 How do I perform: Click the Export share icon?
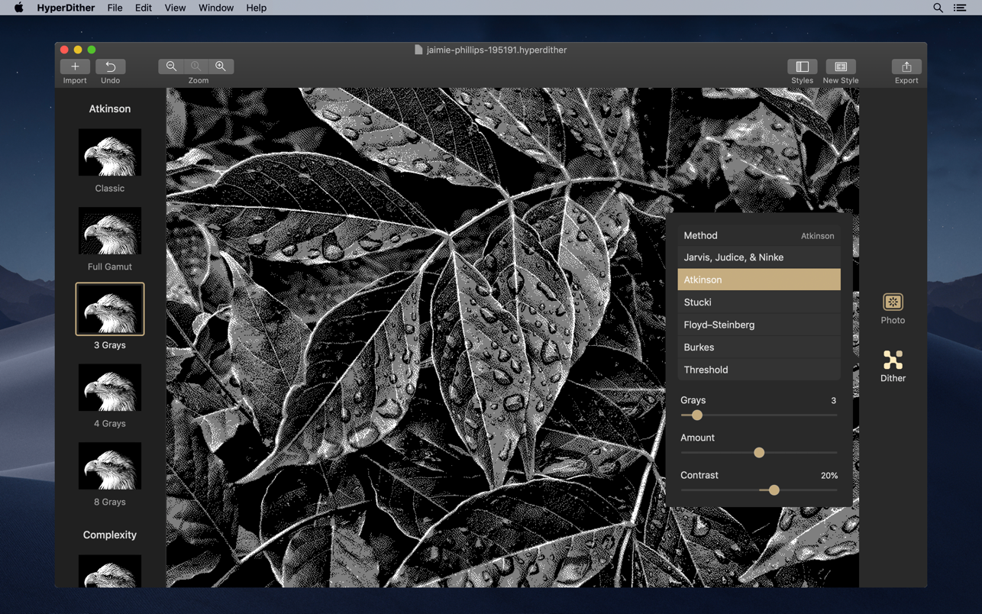click(906, 66)
